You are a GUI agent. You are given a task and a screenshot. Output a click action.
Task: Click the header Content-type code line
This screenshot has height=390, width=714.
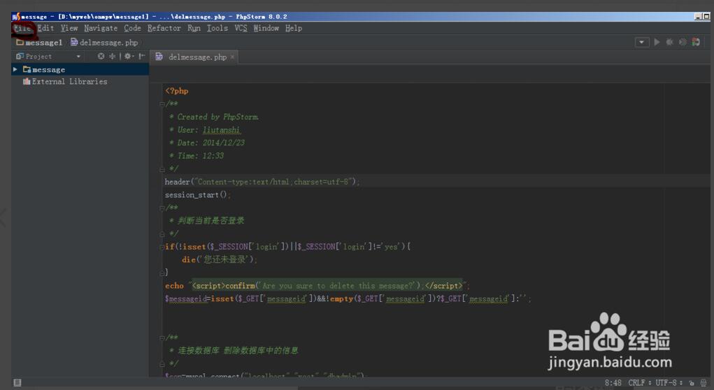(x=262, y=182)
